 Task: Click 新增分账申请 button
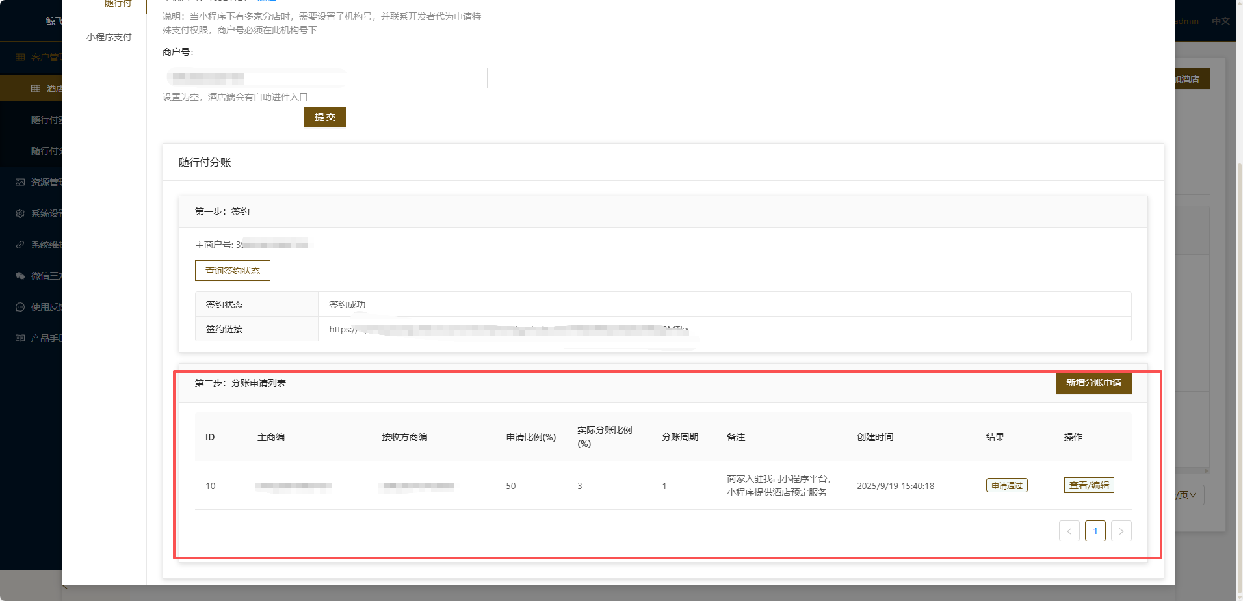[1093, 382]
